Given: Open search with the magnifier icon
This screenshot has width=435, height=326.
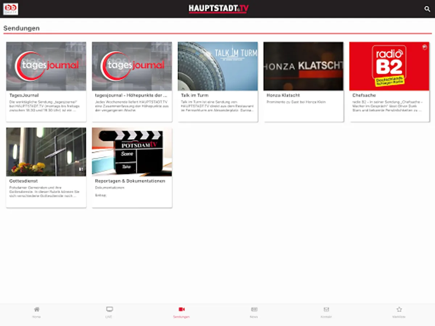Looking at the screenshot, I should (x=427, y=9).
